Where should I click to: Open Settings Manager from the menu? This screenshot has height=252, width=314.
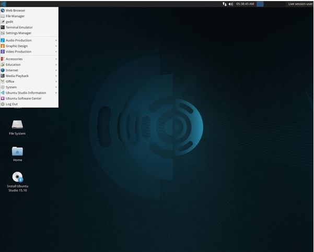pos(18,33)
